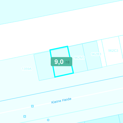Click the round circle marker icon
This screenshot has height=123, width=123.
pos(48,120)
